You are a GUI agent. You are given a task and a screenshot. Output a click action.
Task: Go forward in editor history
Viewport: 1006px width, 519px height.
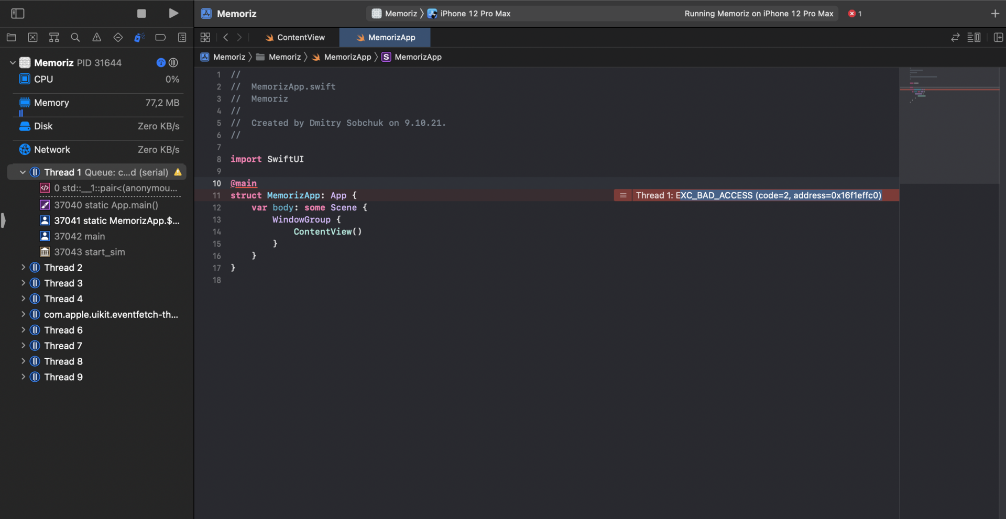click(239, 37)
